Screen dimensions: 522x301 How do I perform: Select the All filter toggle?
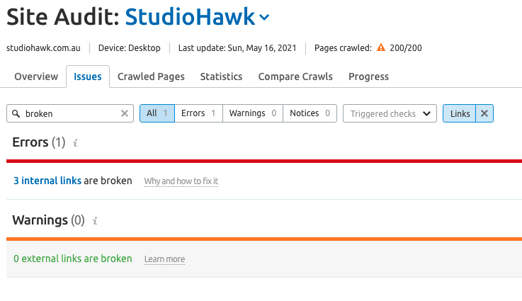157,113
